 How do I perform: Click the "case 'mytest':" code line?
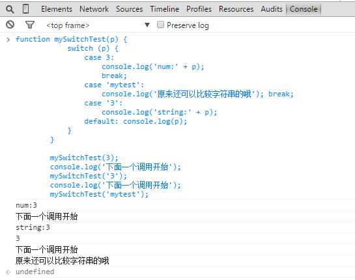114,85
